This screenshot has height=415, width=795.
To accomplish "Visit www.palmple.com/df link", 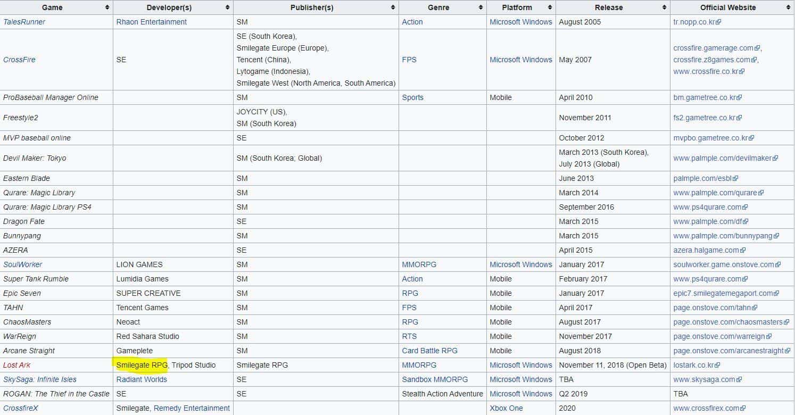I will click(711, 221).
